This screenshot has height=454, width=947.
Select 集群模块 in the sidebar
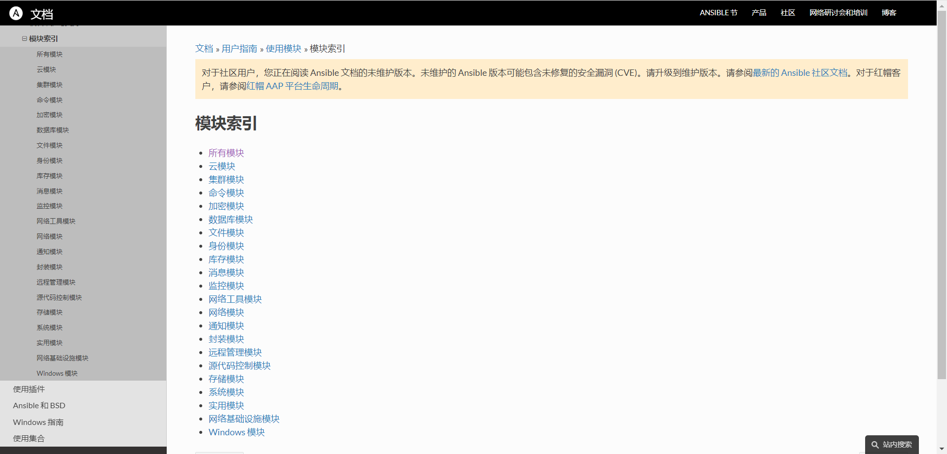(x=49, y=85)
